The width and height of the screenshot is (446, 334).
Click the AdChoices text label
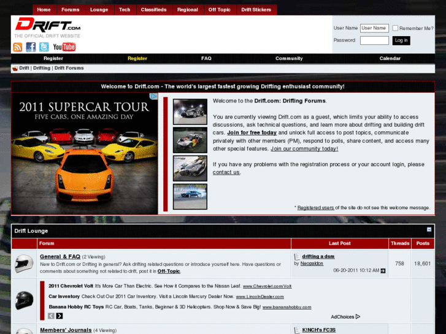pyautogui.click(x=342, y=317)
